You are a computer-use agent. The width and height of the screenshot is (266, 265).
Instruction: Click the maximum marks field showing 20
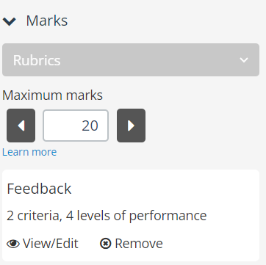(x=76, y=126)
